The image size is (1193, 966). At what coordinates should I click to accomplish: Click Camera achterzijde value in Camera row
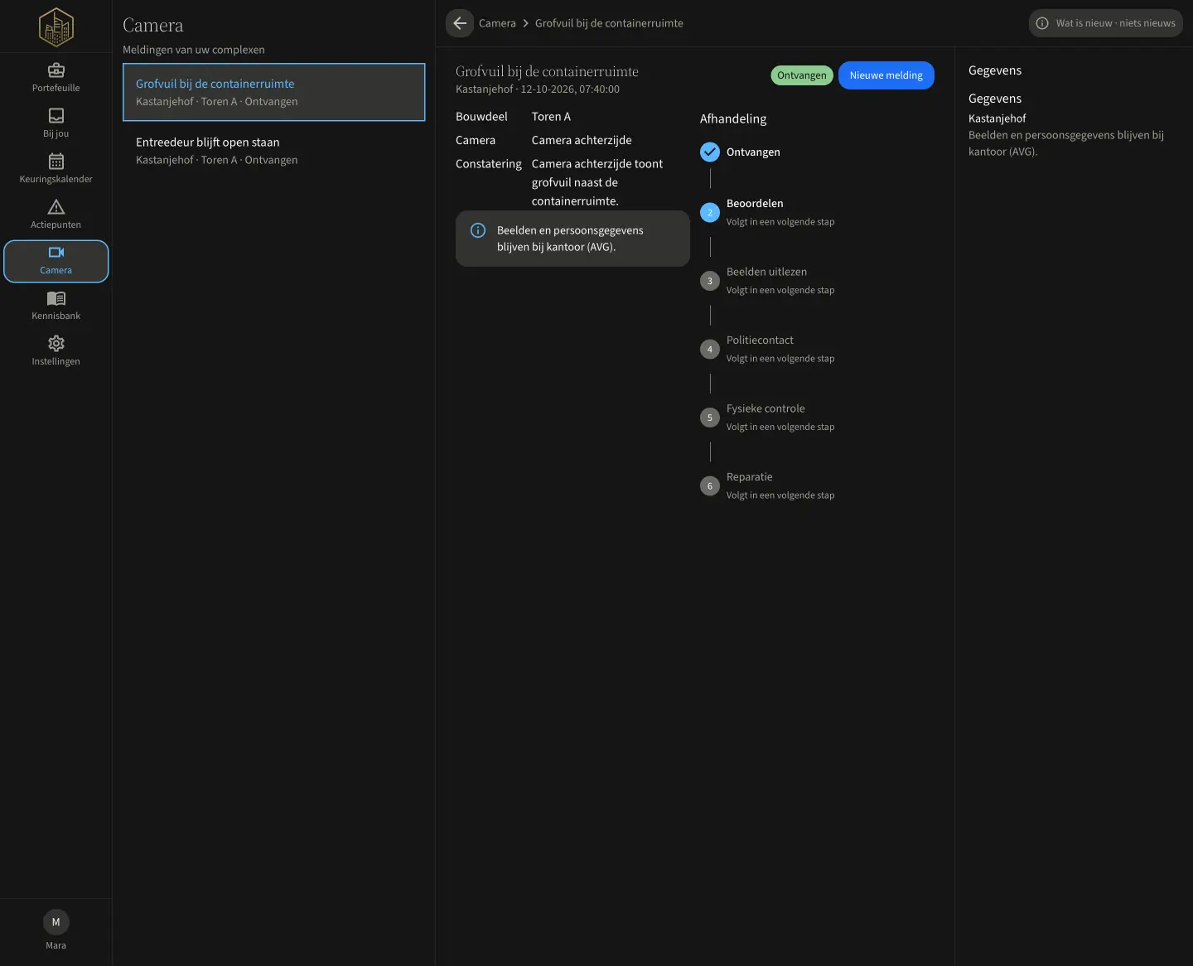pyautogui.click(x=582, y=140)
